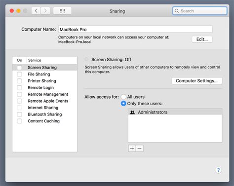Enable the Screen Sharing checkbox
Image resolution: width=234 pixels, height=186 pixels.
click(19, 68)
